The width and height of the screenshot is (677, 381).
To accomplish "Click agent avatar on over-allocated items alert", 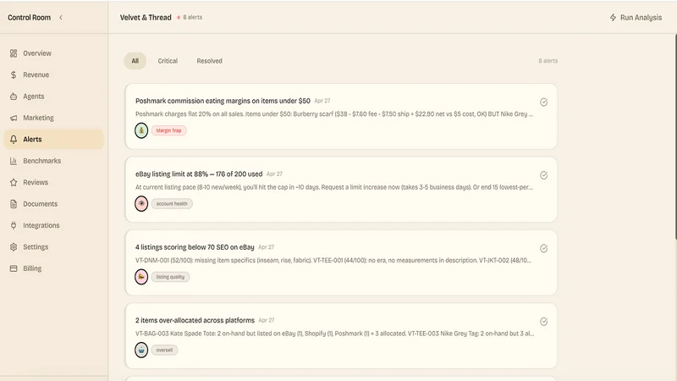I will [141, 350].
